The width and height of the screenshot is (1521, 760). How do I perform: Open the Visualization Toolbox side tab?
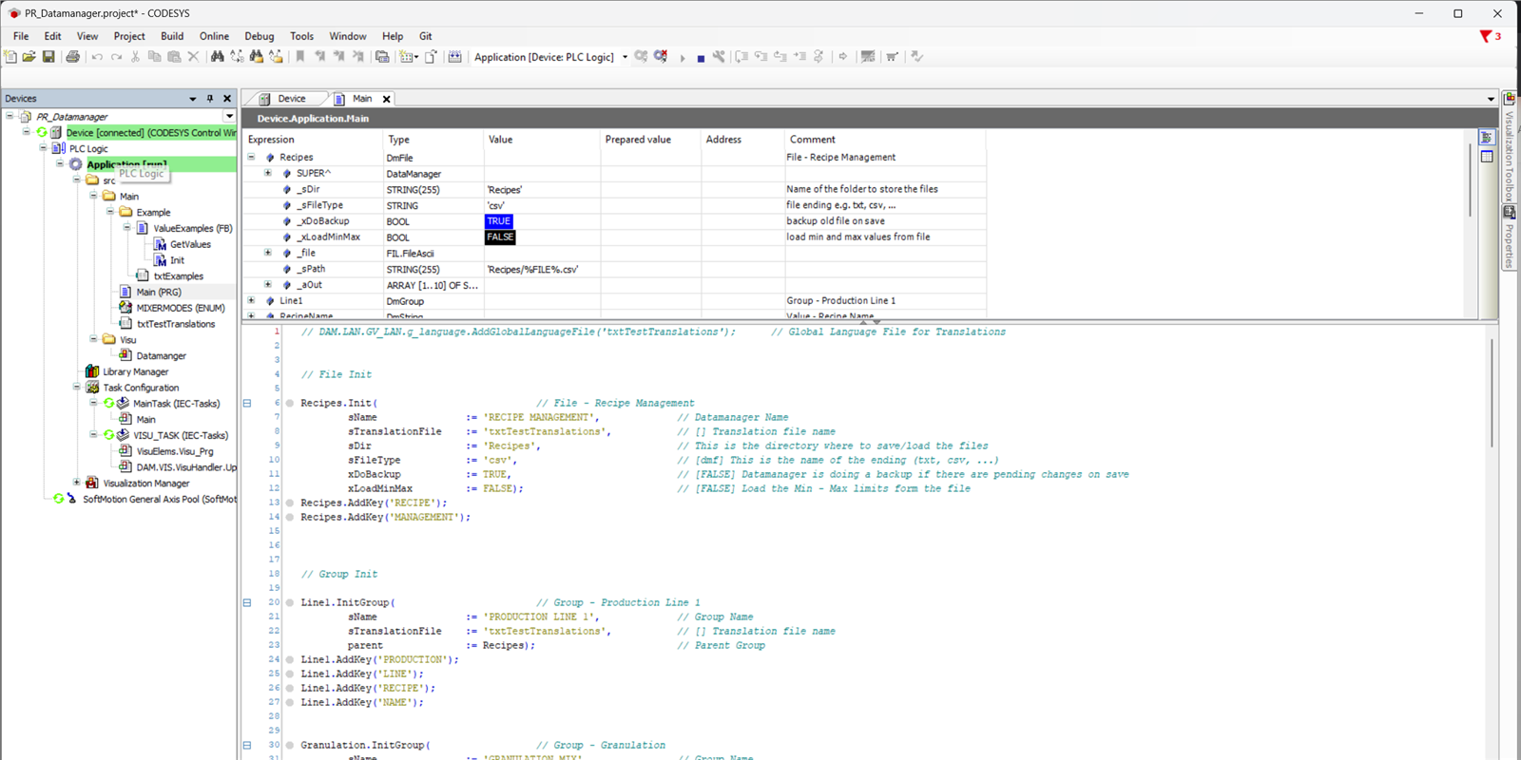click(x=1509, y=148)
